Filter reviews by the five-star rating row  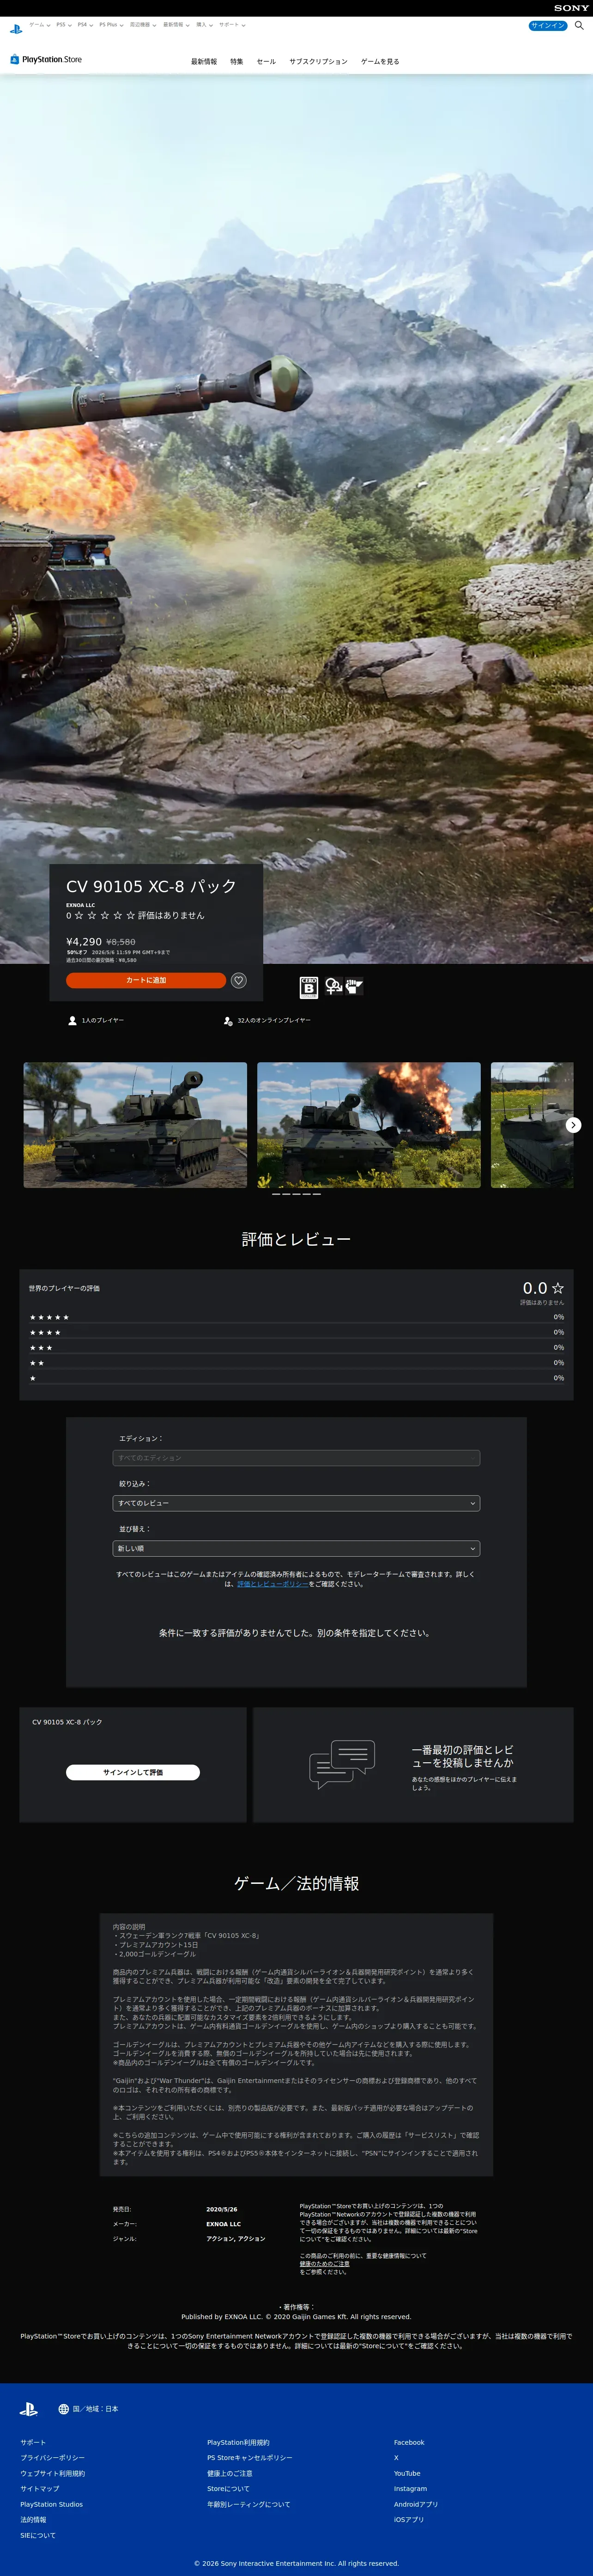[x=297, y=1317]
